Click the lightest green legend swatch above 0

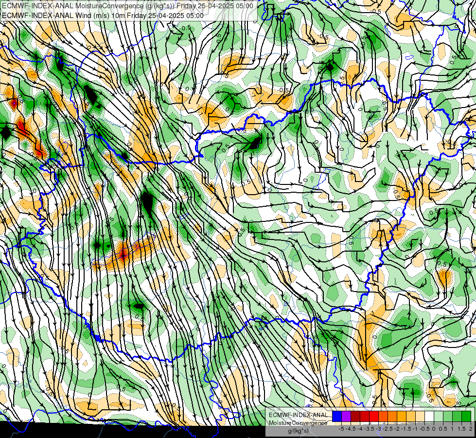point(439,417)
